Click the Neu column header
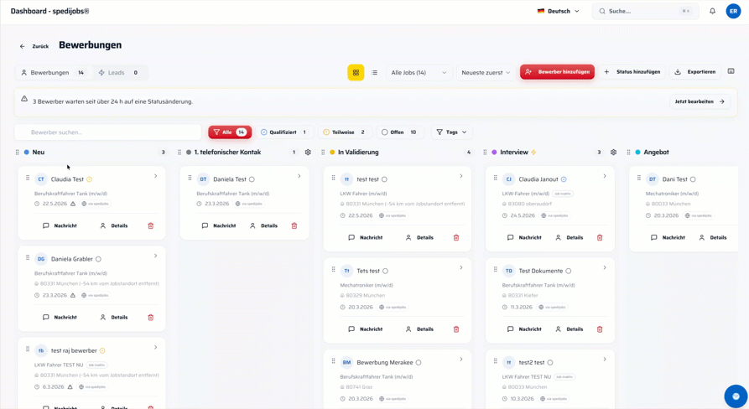The height and width of the screenshot is (409, 749). click(39, 153)
